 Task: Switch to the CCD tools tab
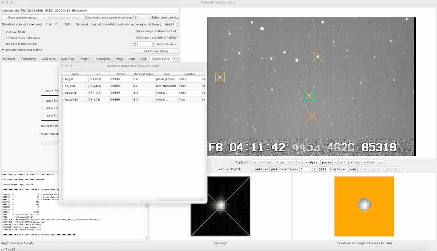pos(49,59)
